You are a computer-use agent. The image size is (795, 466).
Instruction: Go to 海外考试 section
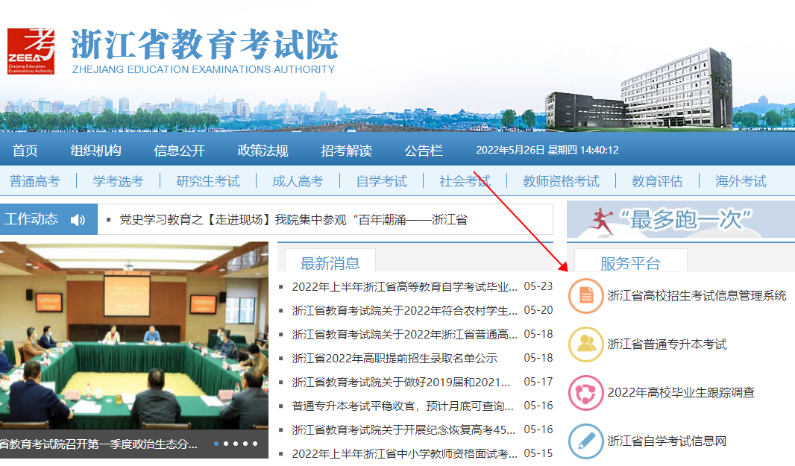tap(741, 181)
